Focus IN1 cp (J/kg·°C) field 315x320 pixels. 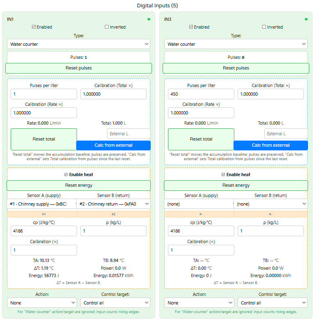44,231
